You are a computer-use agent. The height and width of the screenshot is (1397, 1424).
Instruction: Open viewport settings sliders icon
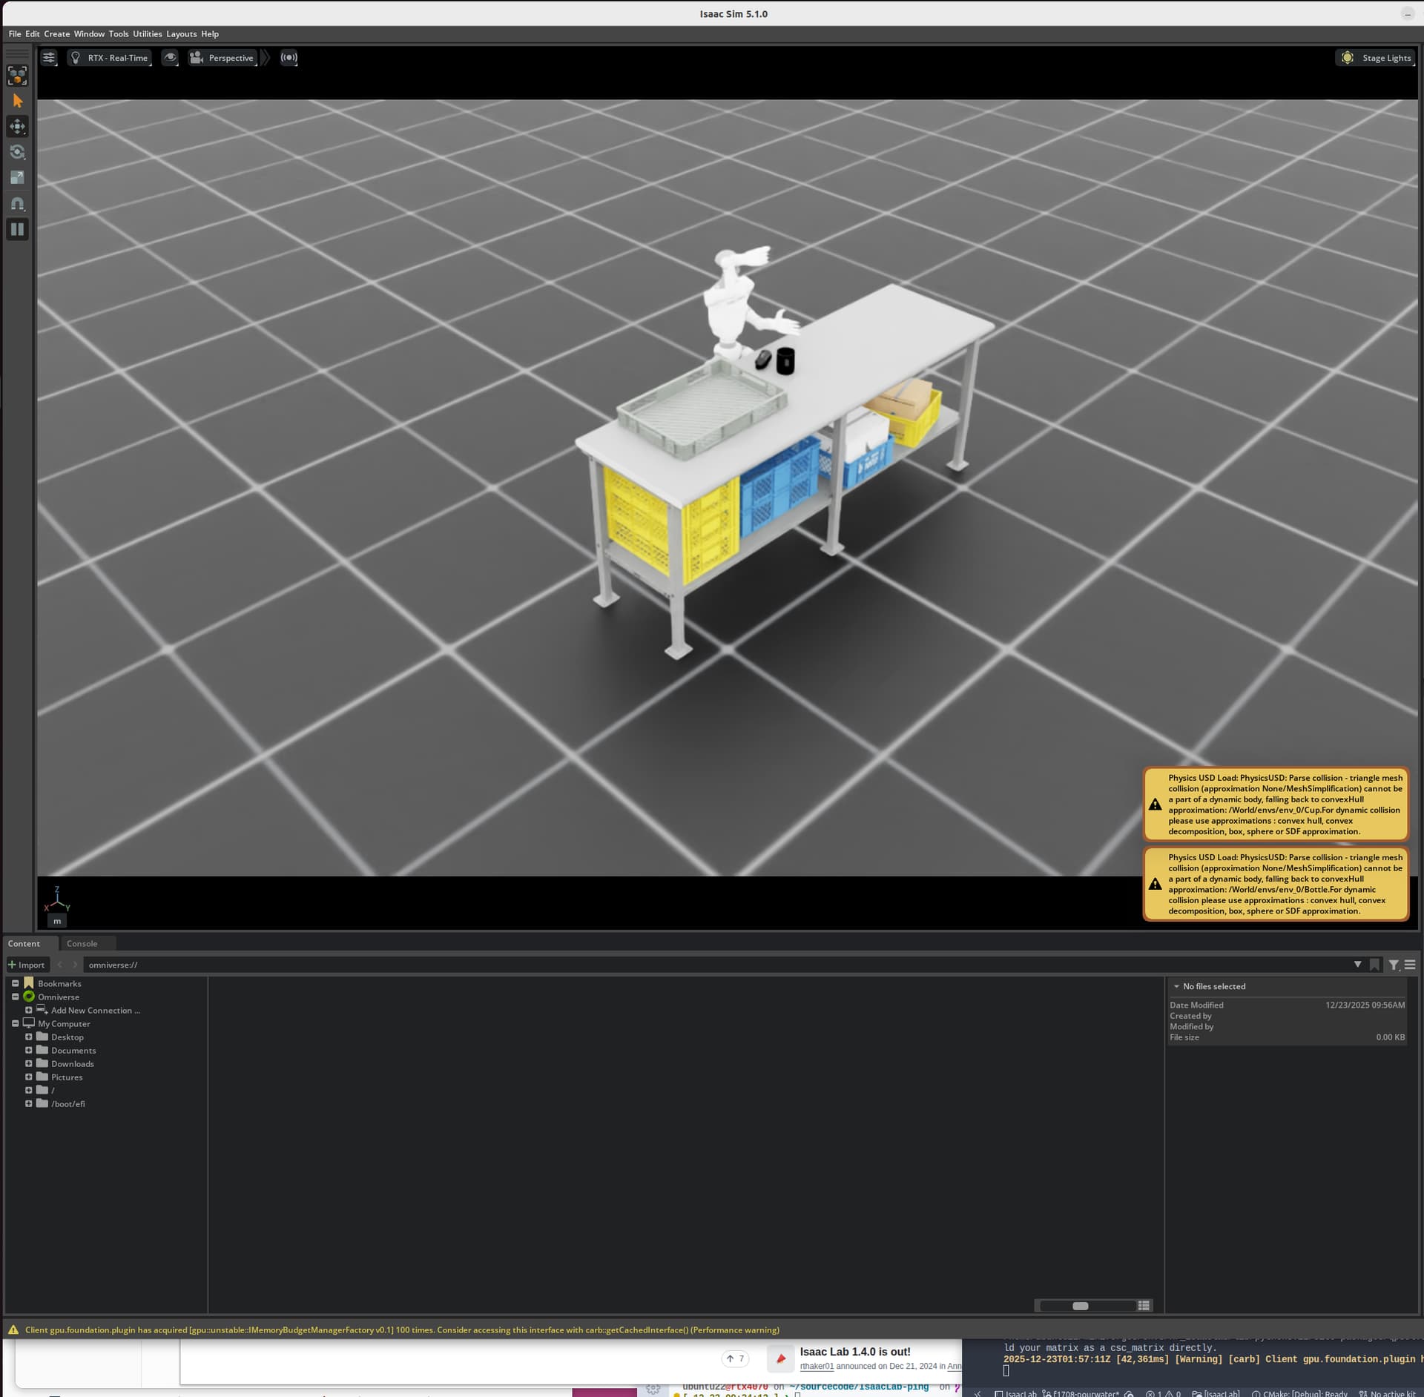coord(49,58)
